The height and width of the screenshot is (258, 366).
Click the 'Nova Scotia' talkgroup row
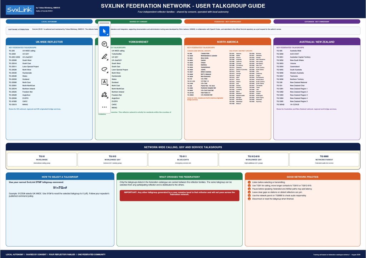point(198,58)
